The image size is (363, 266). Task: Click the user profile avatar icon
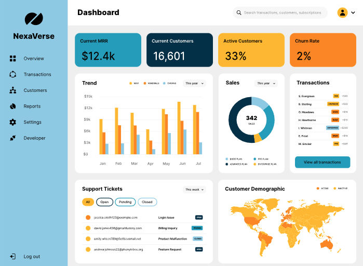pyautogui.click(x=342, y=12)
